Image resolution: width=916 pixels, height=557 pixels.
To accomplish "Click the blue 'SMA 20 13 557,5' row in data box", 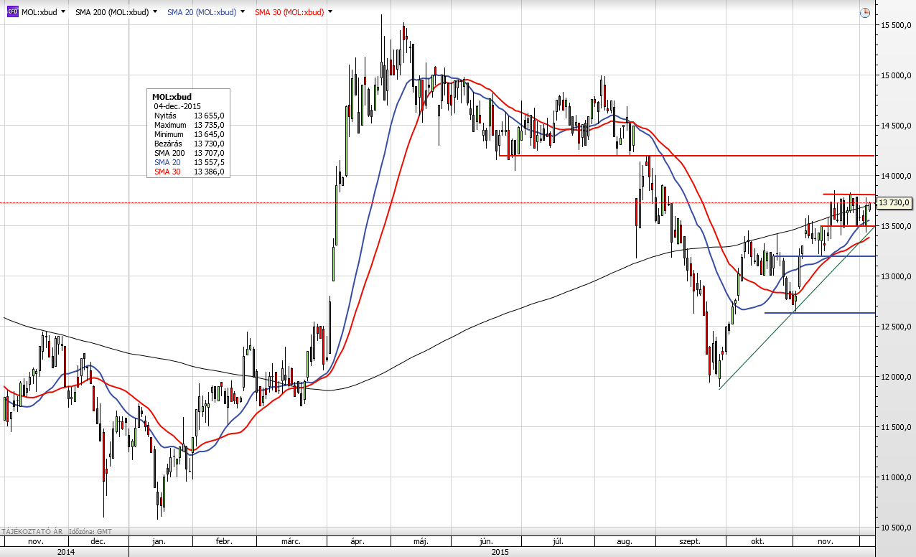I will click(x=189, y=162).
